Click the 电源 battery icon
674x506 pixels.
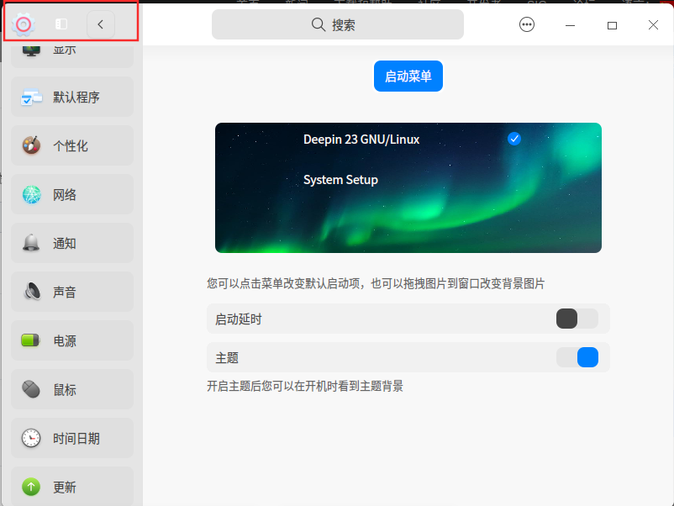(30, 340)
